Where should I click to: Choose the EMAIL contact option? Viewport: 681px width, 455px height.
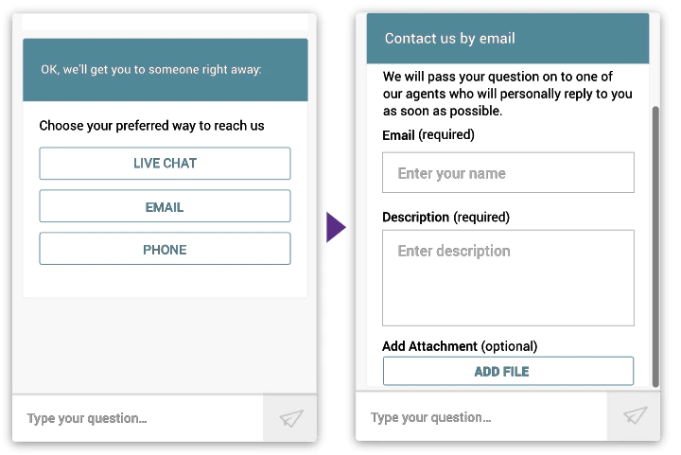click(165, 206)
